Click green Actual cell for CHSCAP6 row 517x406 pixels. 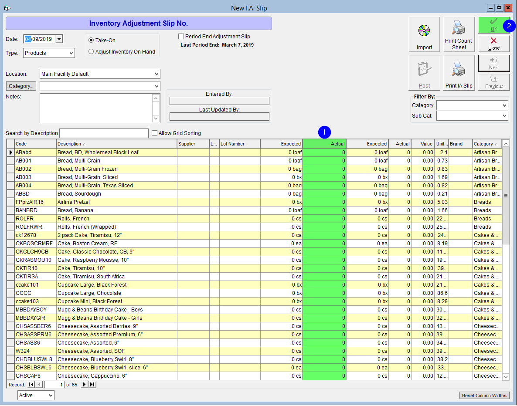click(x=324, y=376)
